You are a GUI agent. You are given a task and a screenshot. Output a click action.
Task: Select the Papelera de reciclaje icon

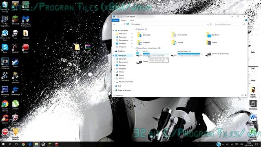click(5, 7)
